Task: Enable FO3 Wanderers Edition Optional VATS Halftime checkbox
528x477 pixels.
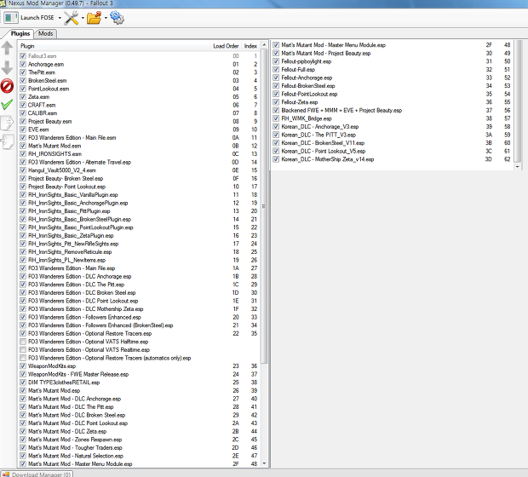Action: 23,342
